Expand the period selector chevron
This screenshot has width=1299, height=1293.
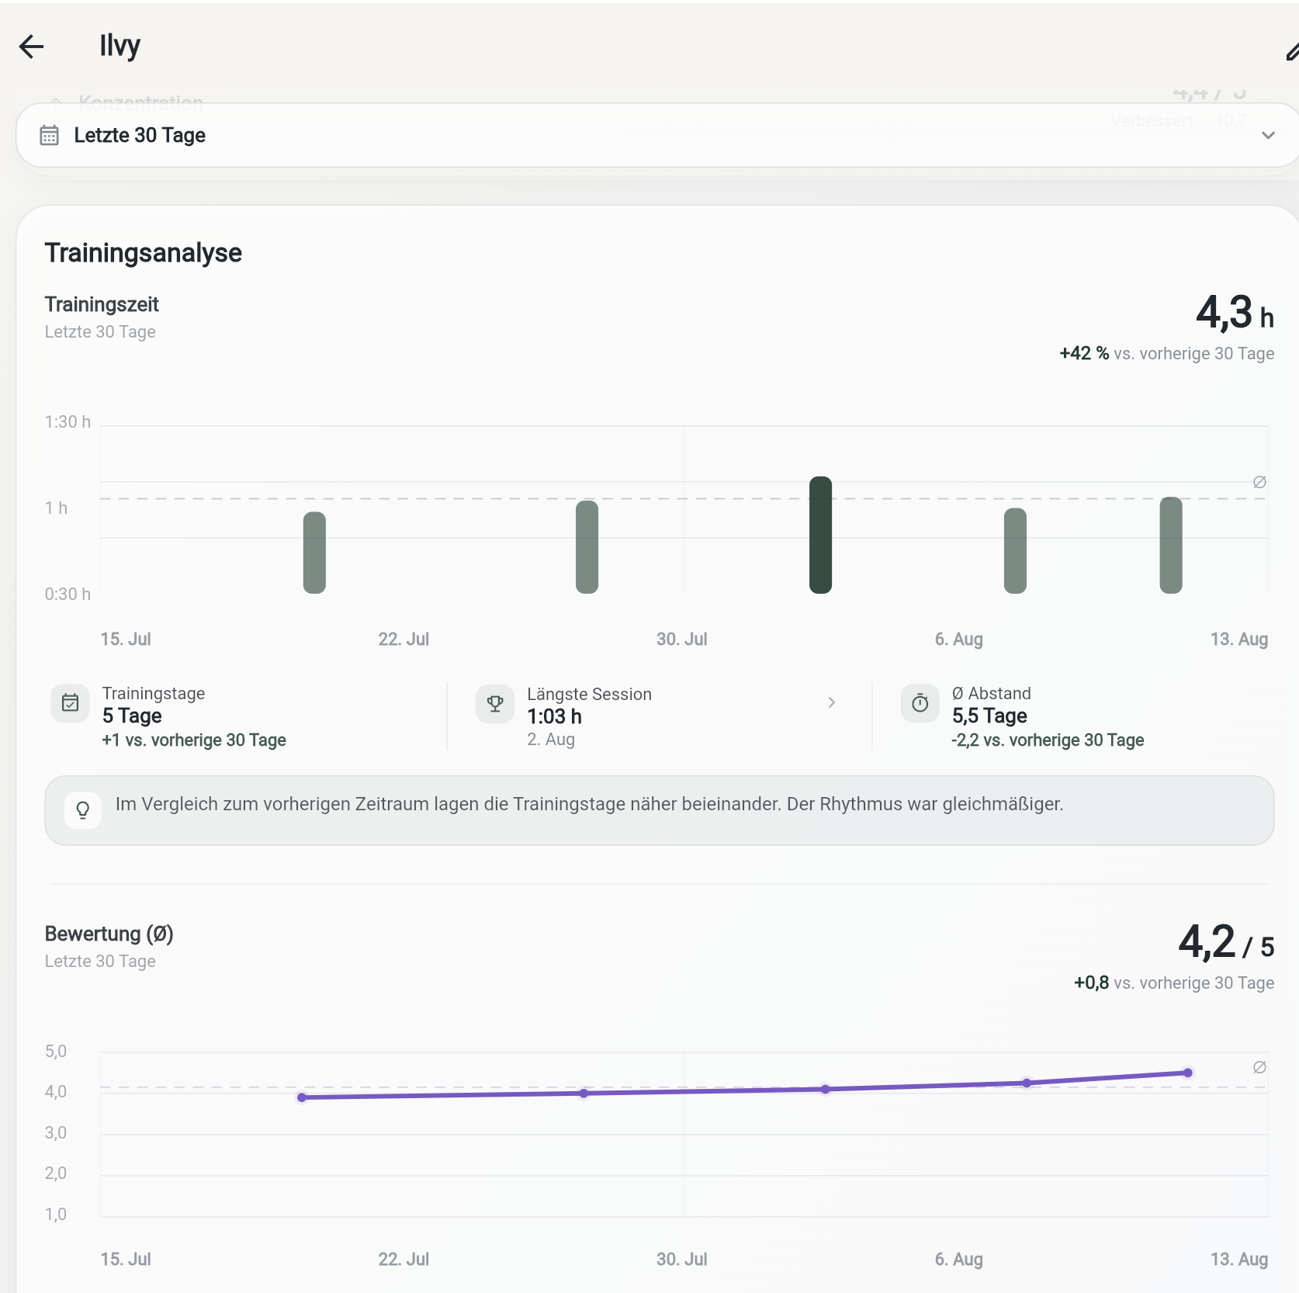click(x=1268, y=135)
